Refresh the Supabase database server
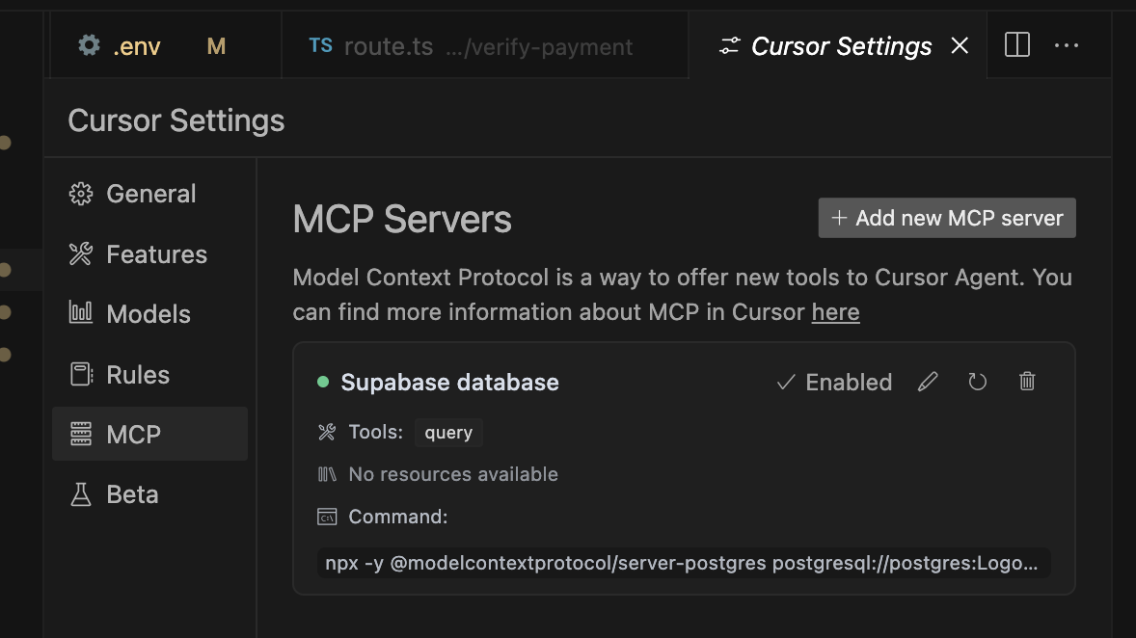1136x638 pixels. 977,382
